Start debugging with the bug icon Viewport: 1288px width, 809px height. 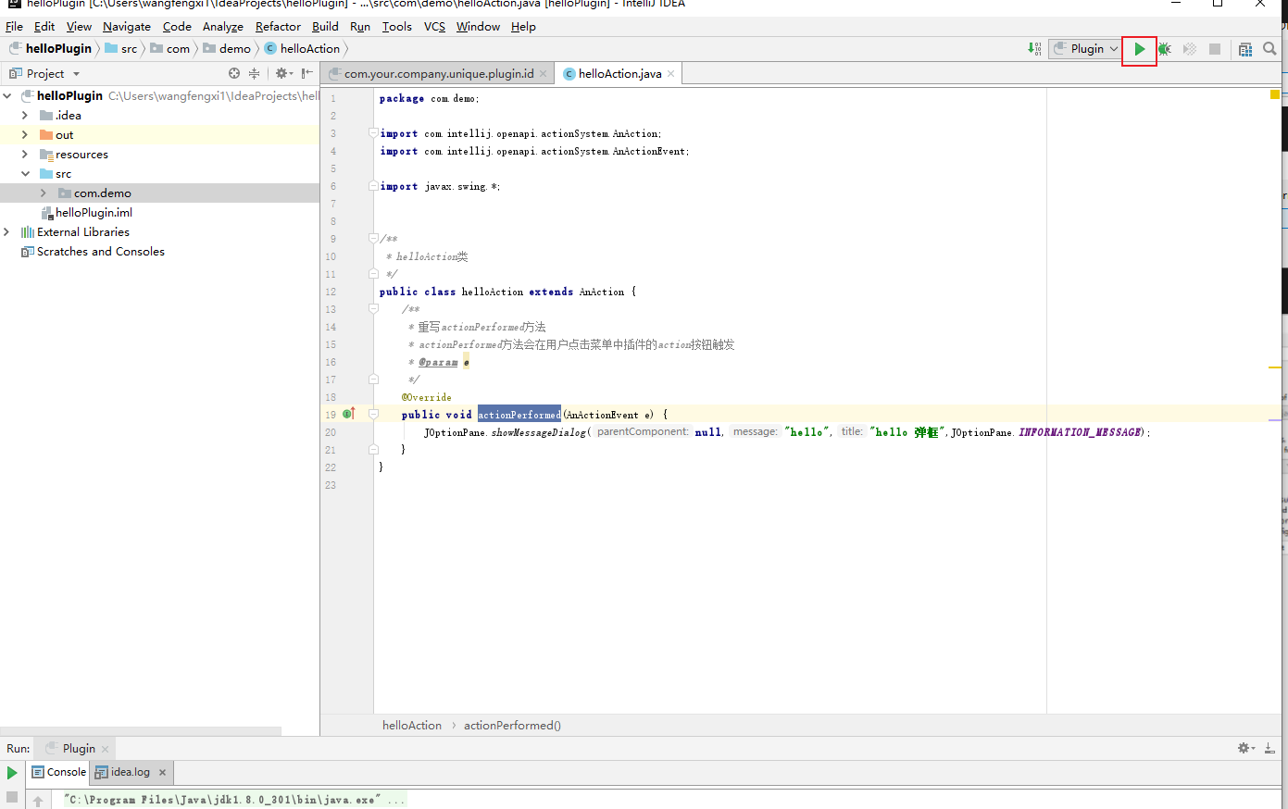click(x=1165, y=49)
